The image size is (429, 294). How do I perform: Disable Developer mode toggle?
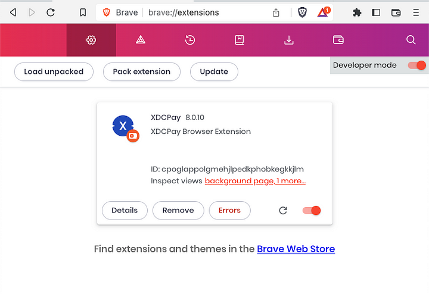point(417,65)
